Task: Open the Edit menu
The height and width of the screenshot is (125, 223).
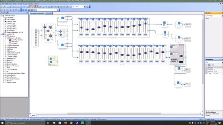Action: tap(6, 4)
